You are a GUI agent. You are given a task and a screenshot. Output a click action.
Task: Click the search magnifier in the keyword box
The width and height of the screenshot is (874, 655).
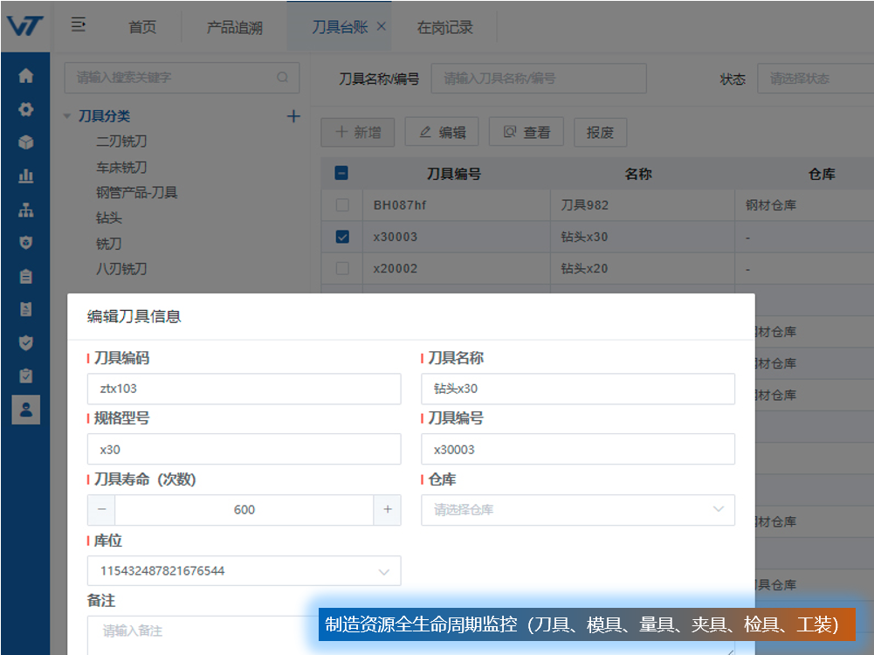click(x=282, y=77)
